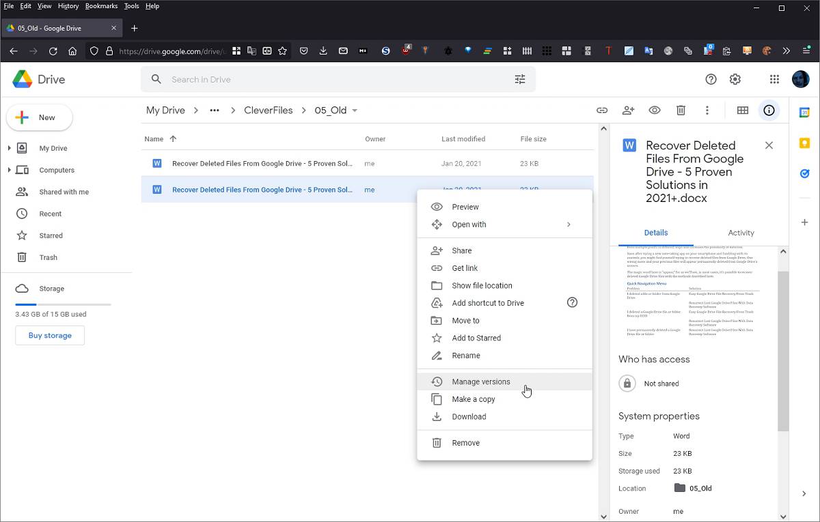The width and height of the screenshot is (820, 522).
Task: Open the more actions three-dot menu
Action: click(x=707, y=111)
